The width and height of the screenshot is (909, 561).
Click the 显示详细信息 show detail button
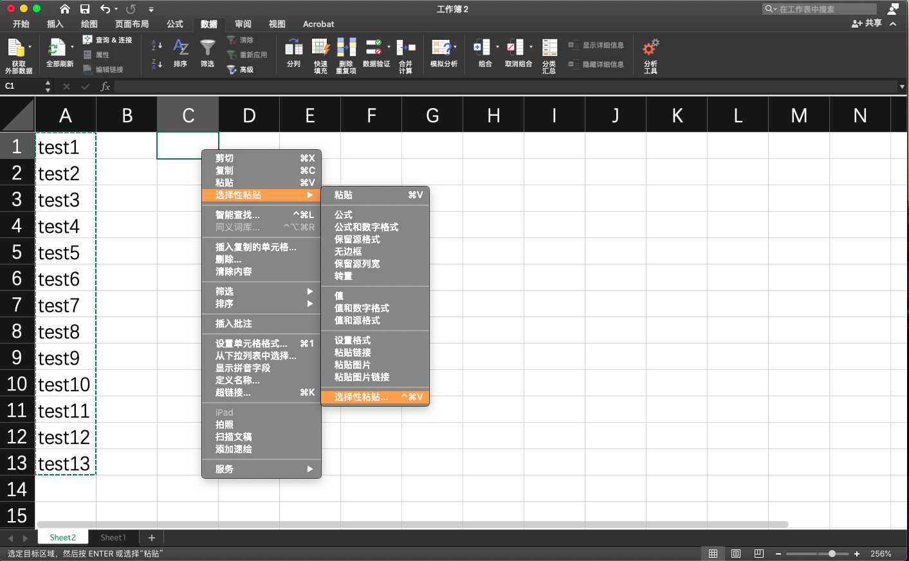coord(596,45)
